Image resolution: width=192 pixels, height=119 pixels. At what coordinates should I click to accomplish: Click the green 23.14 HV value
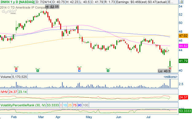(22, 92)
